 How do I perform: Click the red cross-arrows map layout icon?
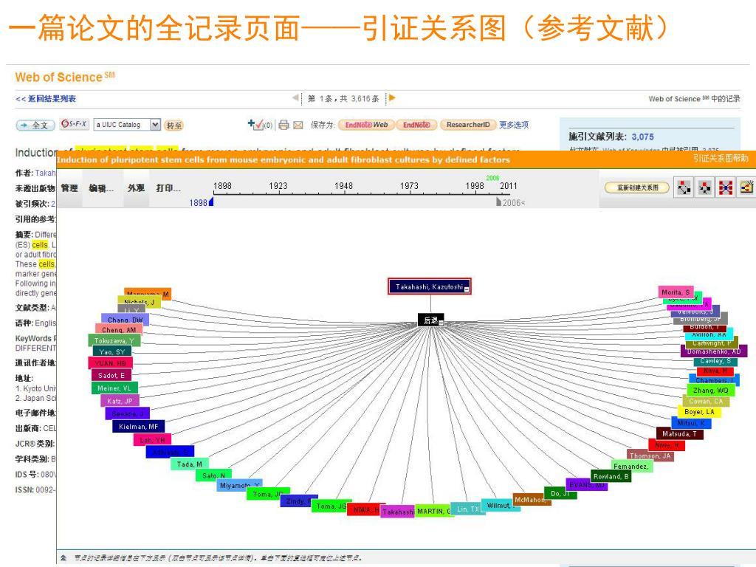tap(726, 187)
